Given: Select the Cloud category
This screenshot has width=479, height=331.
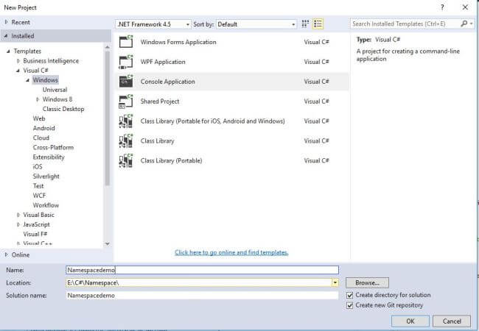Looking at the screenshot, I should click(x=41, y=138).
